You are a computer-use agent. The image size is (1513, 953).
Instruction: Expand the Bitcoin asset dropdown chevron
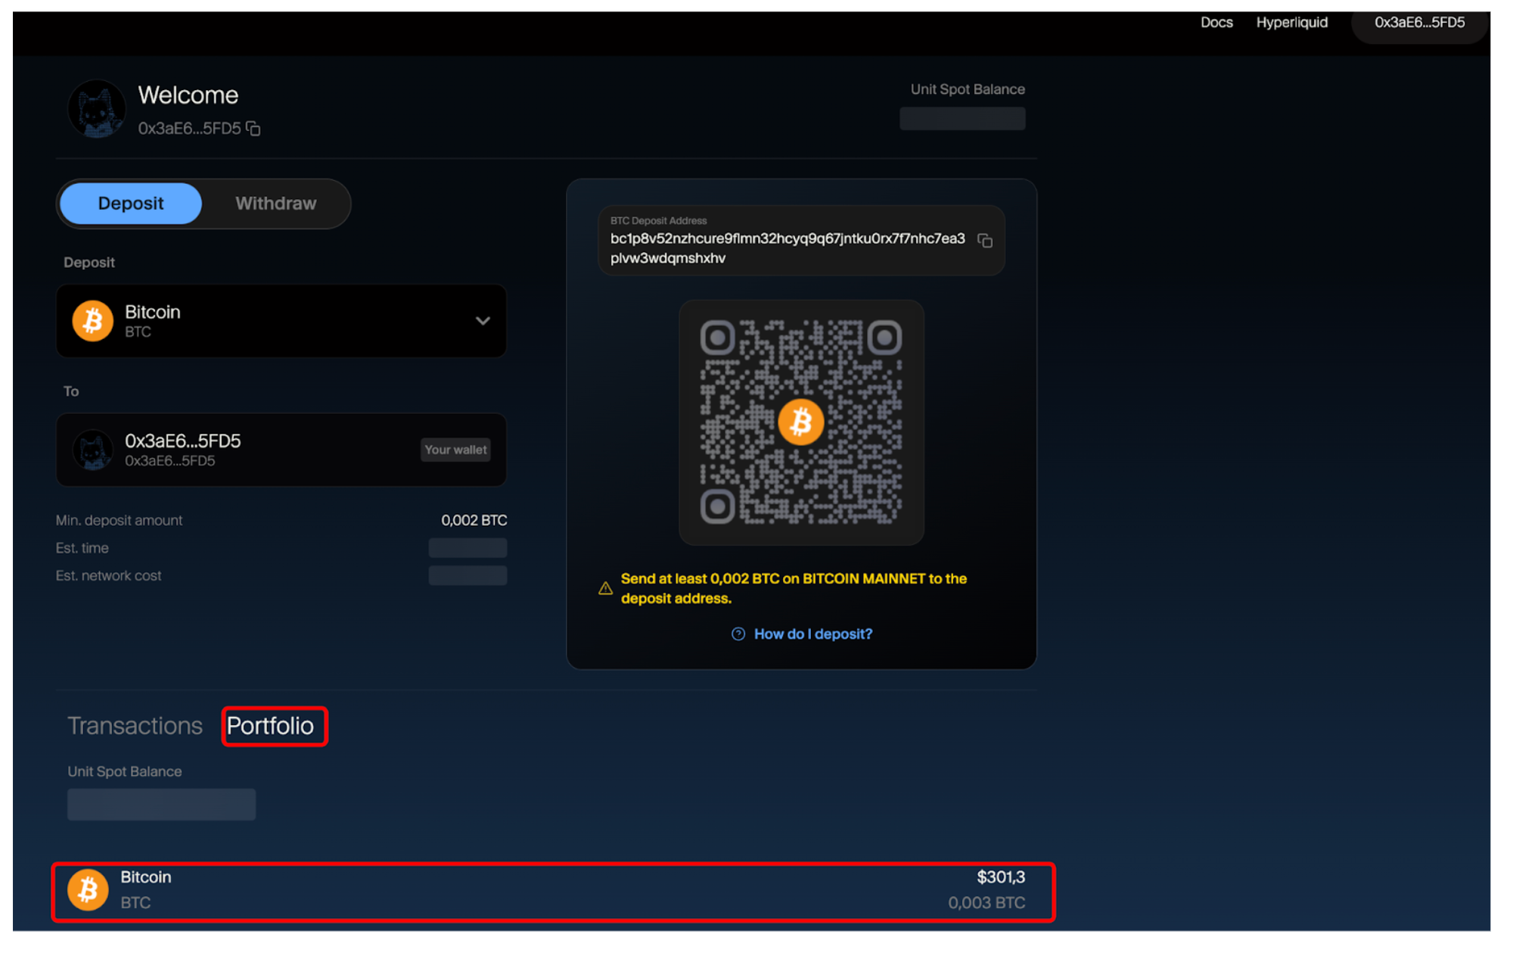482,321
